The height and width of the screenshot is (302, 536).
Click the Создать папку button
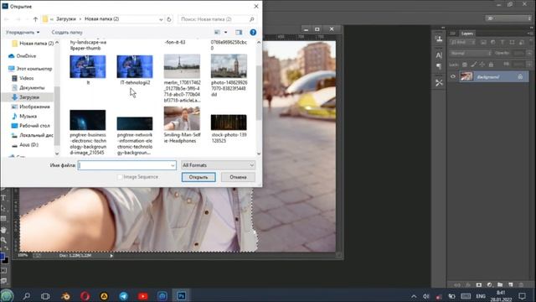tap(67, 32)
